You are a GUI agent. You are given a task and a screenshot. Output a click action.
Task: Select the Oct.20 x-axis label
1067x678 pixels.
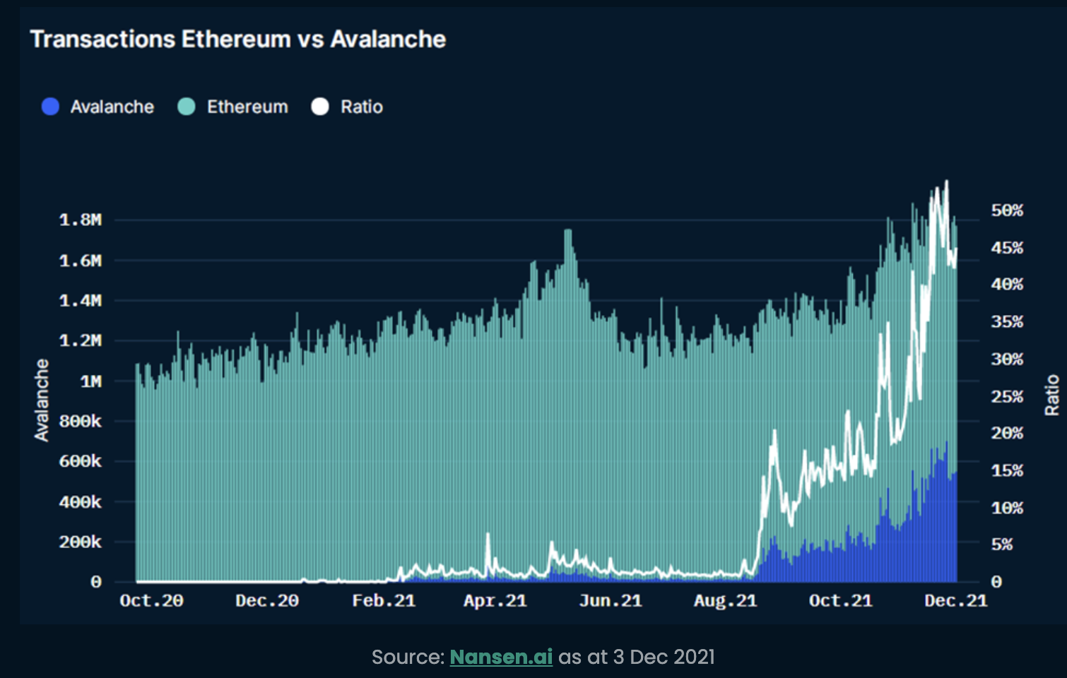(x=151, y=601)
